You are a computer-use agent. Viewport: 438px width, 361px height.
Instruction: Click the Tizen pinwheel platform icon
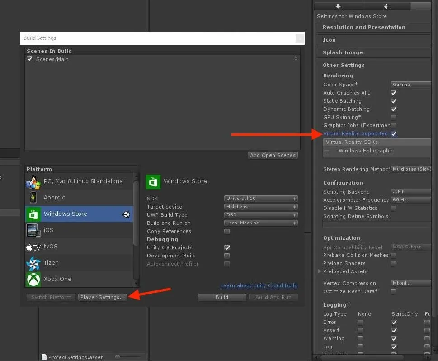tap(33, 263)
